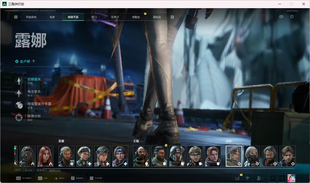Select the bearded support operator with headset
This screenshot has height=183, width=310.
(66, 156)
